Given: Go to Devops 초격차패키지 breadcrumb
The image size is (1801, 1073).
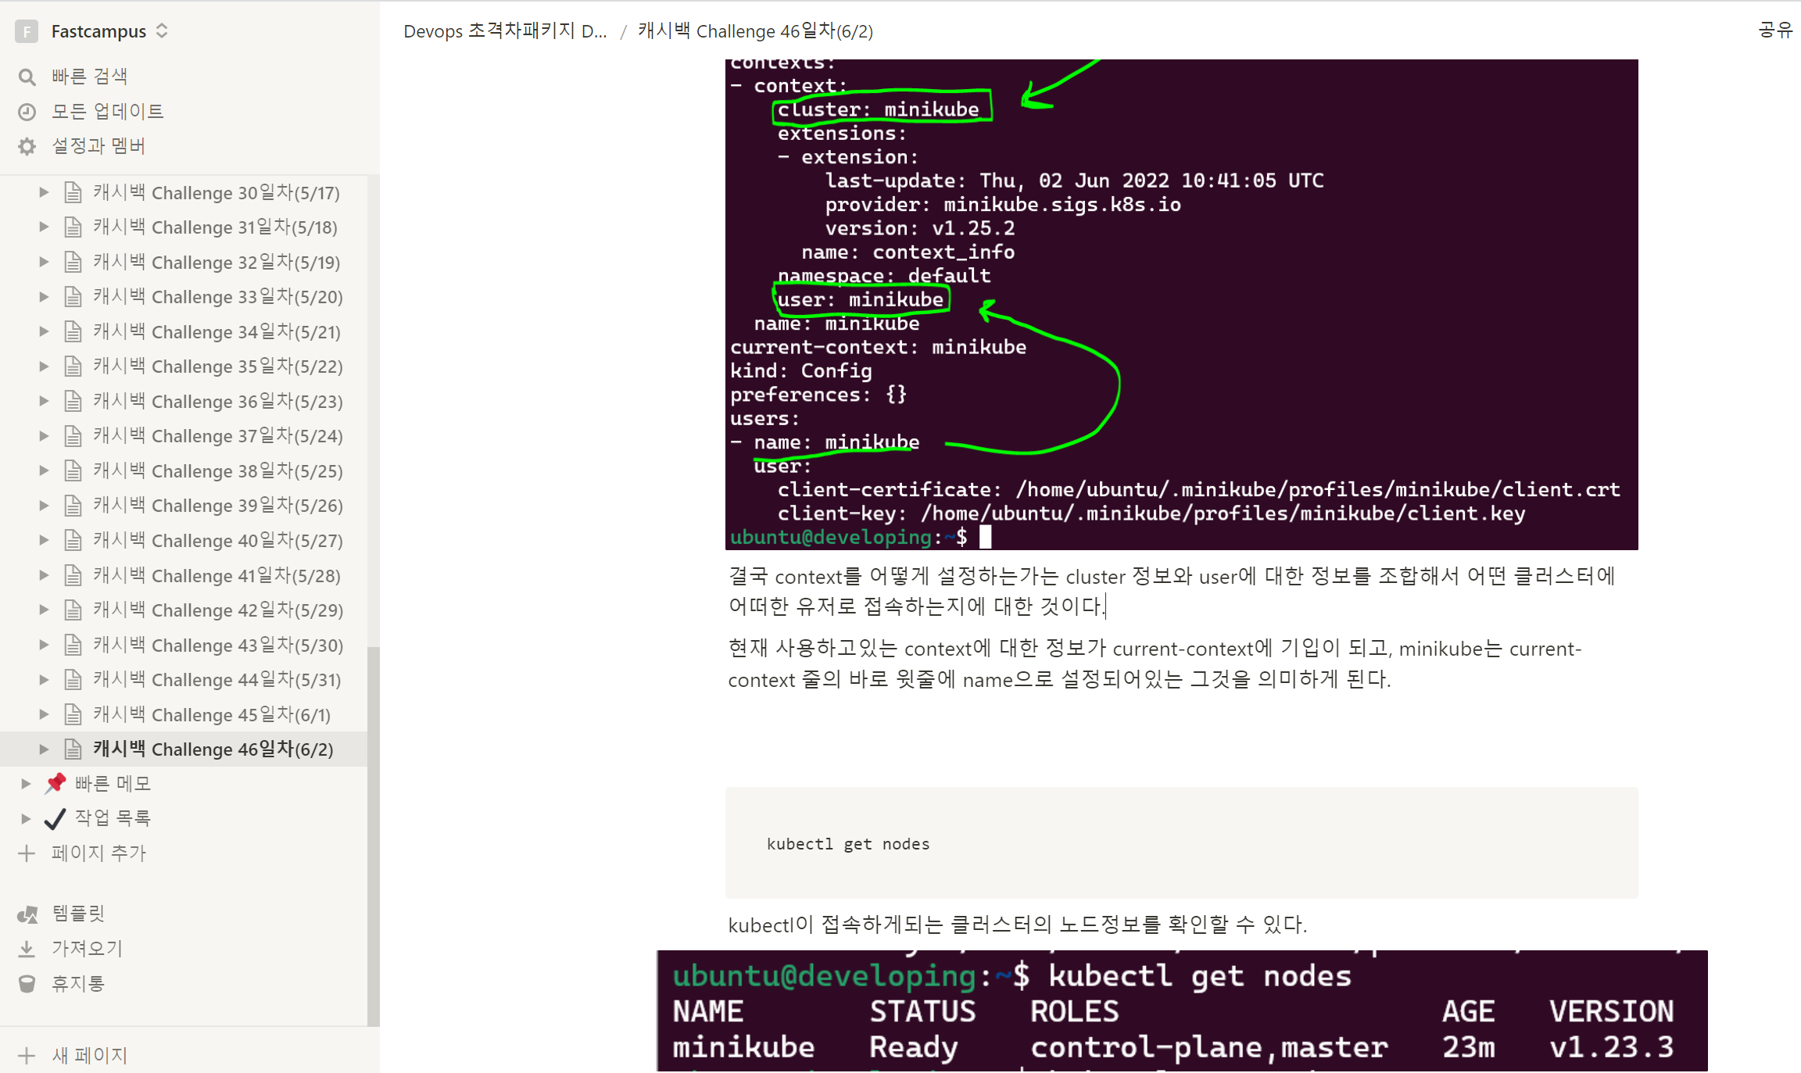Looking at the screenshot, I should (x=505, y=31).
